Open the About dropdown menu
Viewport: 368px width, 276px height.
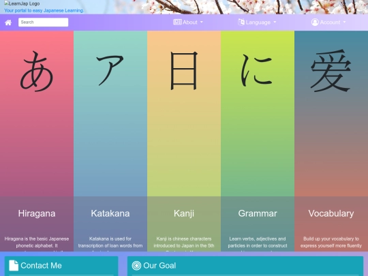(x=188, y=22)
